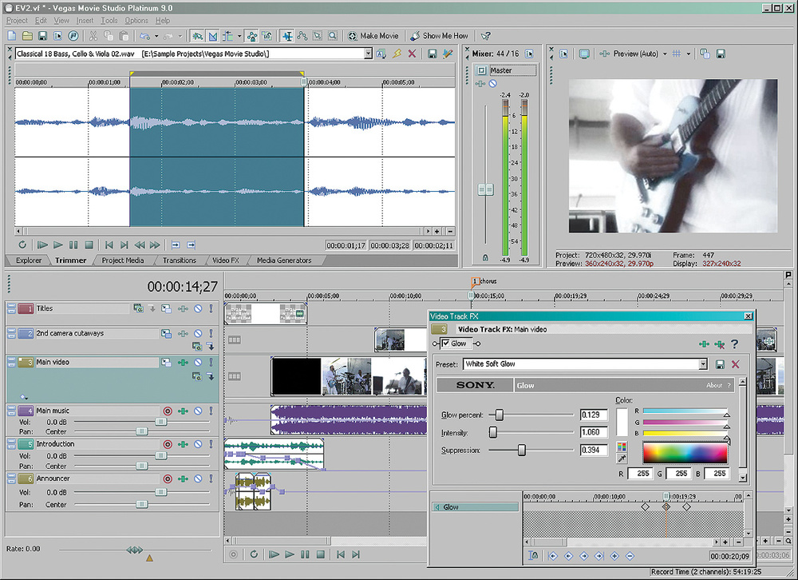This screenshot has width=798, height=580.
Task: Click the Make Movie button
Action: tap(373, 36)
